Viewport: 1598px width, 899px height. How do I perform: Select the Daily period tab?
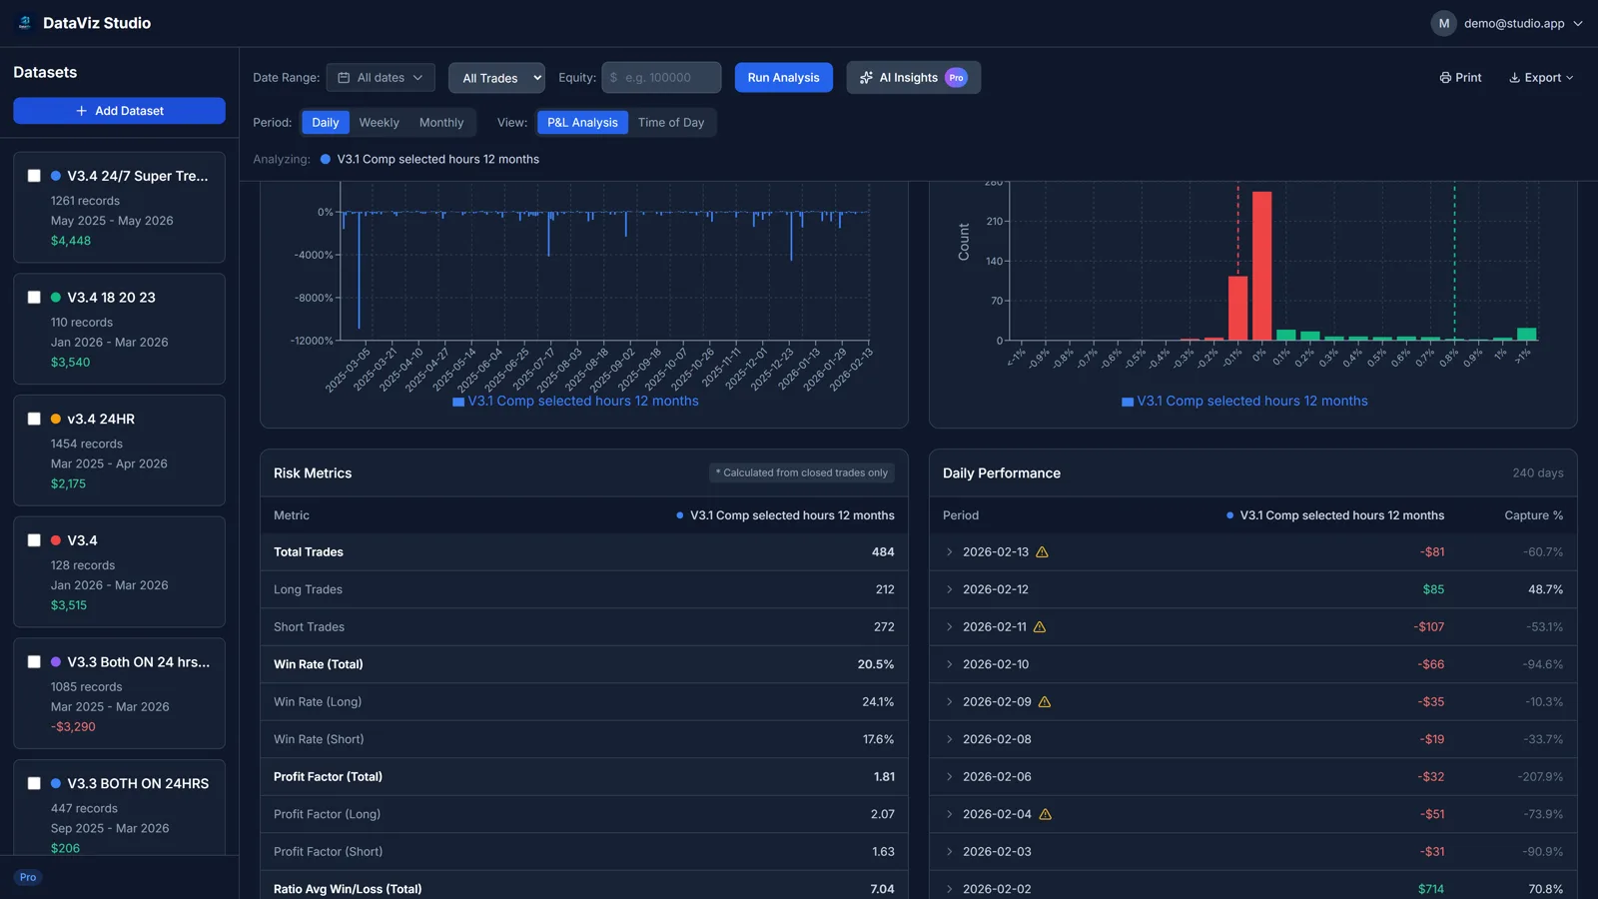point(326,123)
